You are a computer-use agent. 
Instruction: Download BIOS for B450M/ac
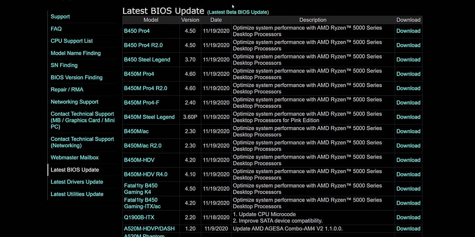[409, 131]
